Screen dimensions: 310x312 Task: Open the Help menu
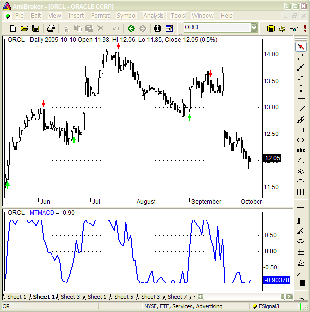coord(226,15)
